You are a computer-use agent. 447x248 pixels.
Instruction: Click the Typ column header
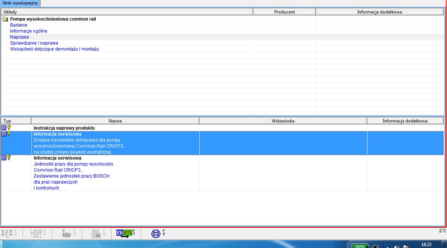point(16,121)
